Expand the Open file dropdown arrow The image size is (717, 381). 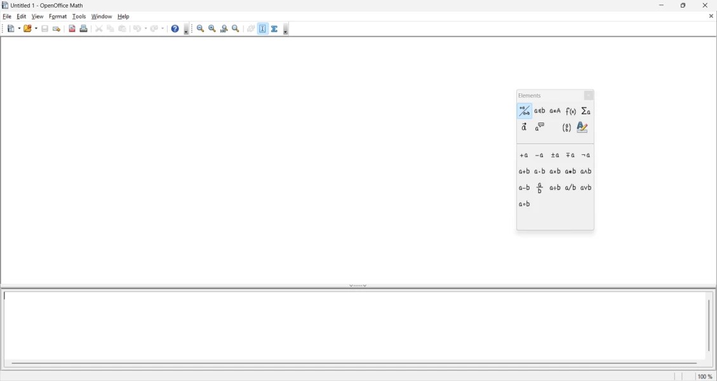pos(36,29)
